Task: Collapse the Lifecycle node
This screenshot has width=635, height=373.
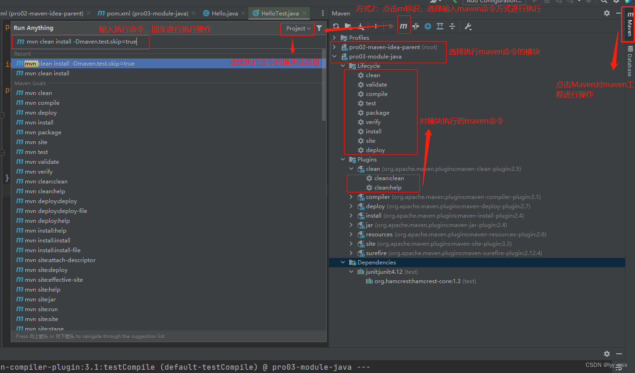Action: [x=343, y=66]
